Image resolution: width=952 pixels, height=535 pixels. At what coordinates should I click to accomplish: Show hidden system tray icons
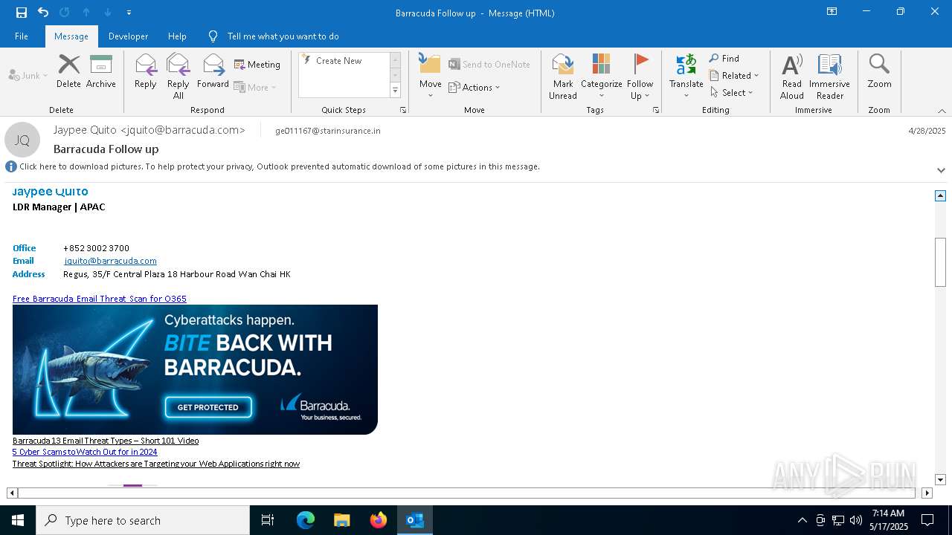click(802, 520)
